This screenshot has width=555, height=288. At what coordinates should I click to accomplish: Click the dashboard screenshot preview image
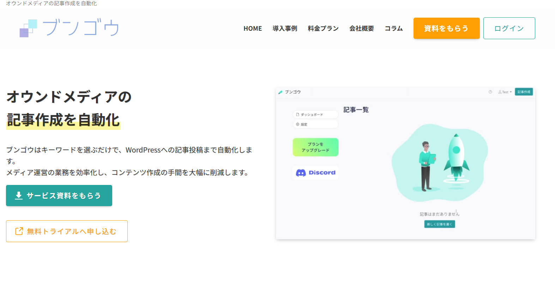405,163
